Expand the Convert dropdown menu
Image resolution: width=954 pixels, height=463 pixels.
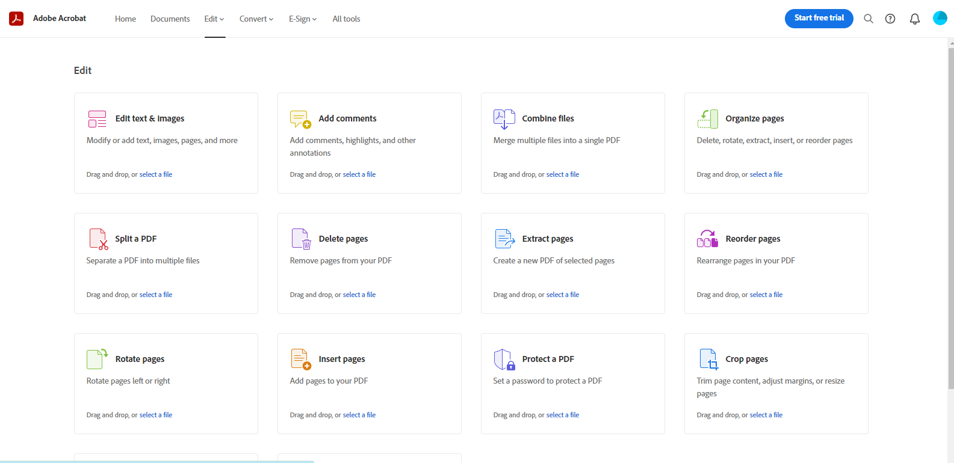pyautogui.click(x=256, y=19)
